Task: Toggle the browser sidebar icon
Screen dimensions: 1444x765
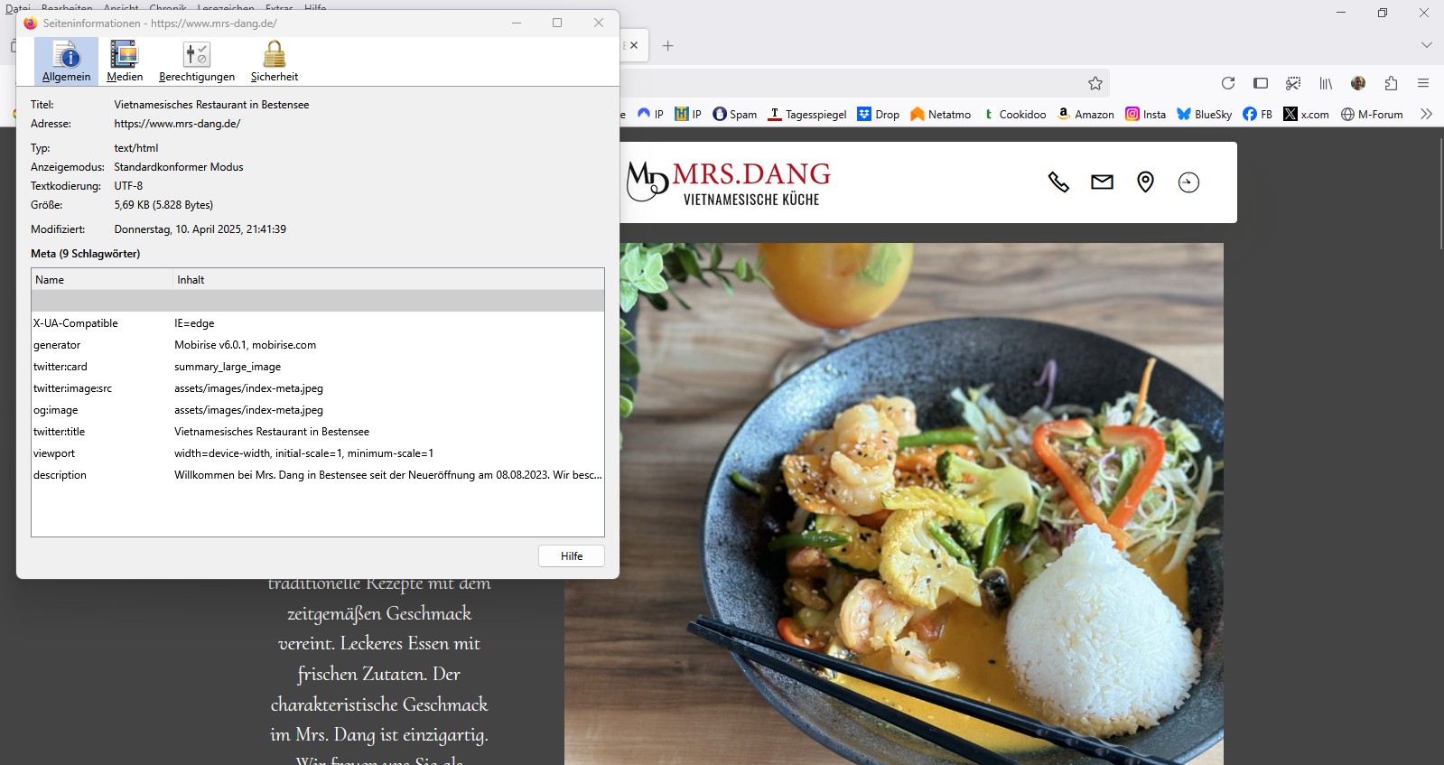Action: tap(1261, 83)
